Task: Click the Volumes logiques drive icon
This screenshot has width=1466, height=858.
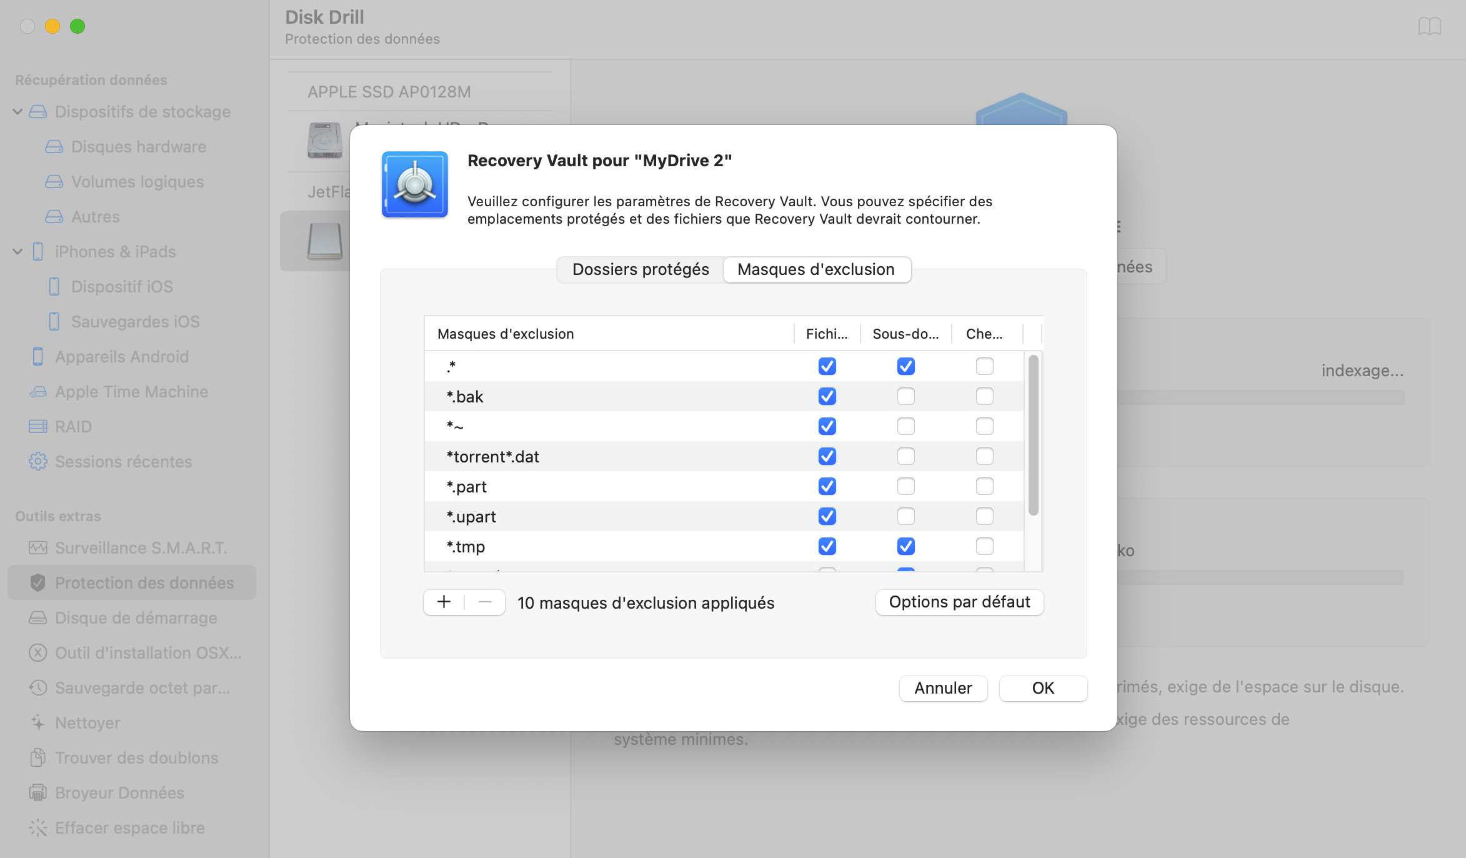Action: (54, 182)
